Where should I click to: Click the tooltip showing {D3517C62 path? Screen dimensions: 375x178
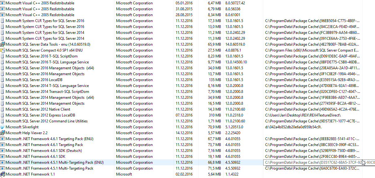[319, 162]
